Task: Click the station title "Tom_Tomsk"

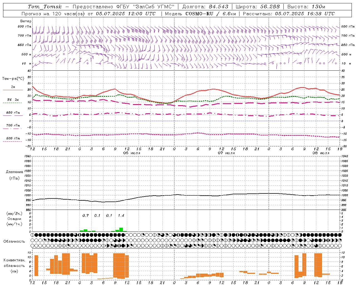Action: [x=45, y=7]
